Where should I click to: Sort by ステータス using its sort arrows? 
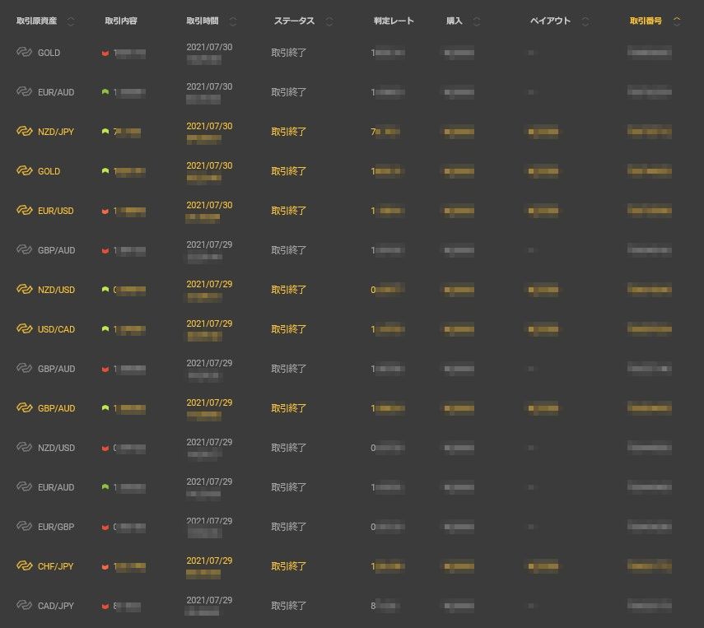329,21
